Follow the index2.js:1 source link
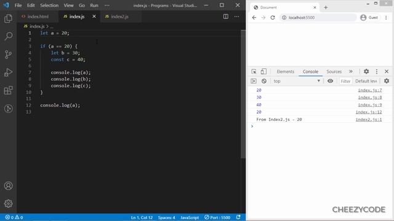Viewport: 394px width, 221px height. point(369,120)
